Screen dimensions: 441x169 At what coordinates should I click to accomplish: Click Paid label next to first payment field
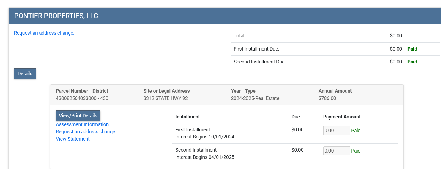pyautogui.click(x=356, y=131)
